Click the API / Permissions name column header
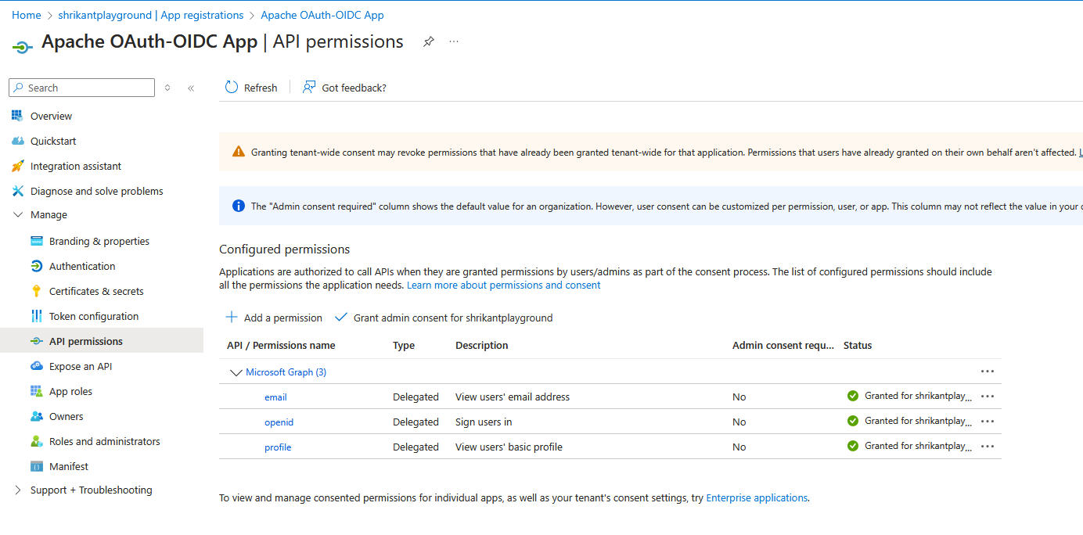The height and width of the screenshot is (535, 1083). 281,345
